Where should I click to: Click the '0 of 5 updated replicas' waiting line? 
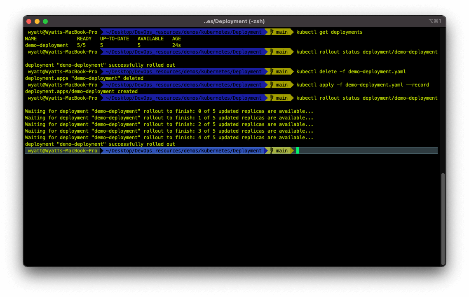coord(169,111)
